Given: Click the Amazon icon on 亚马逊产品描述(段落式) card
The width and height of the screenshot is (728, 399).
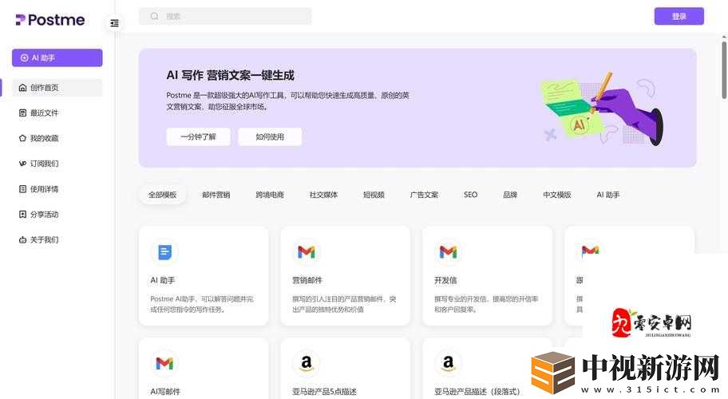Looking at the screenshot, I should pyautogui.click(x=448, y=363).
